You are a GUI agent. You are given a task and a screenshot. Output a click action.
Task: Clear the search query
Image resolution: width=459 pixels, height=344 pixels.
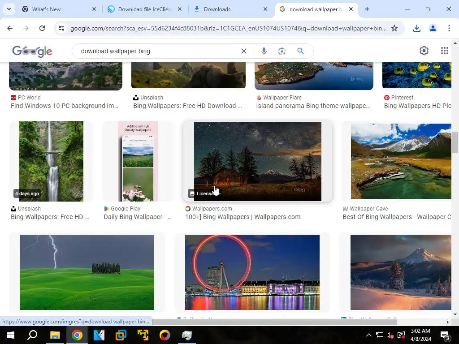pos(243,51)
